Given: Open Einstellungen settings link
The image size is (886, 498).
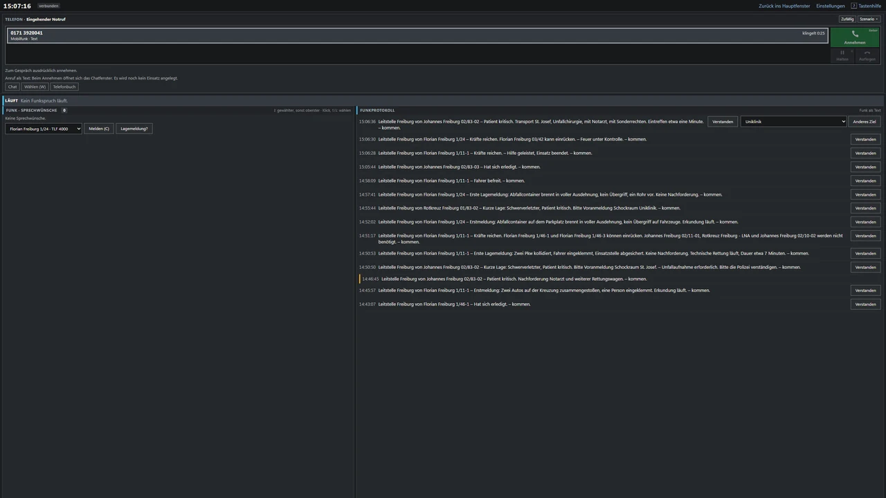Looking at the screenshot, I should pos(831,6).
